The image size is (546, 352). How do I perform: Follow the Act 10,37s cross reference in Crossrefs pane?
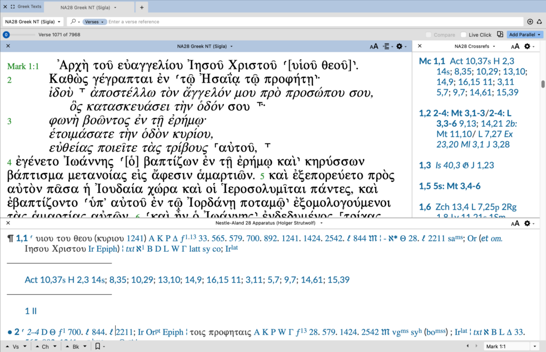(x=470, y=61)
